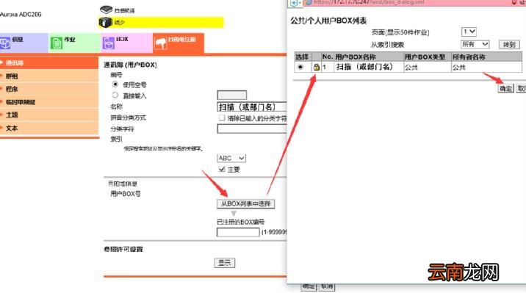The image size is (526, 293).
Task: Click the 公共/个人用户BOX列表 heading
Action: pyautogui.click(x=328, y=21)
